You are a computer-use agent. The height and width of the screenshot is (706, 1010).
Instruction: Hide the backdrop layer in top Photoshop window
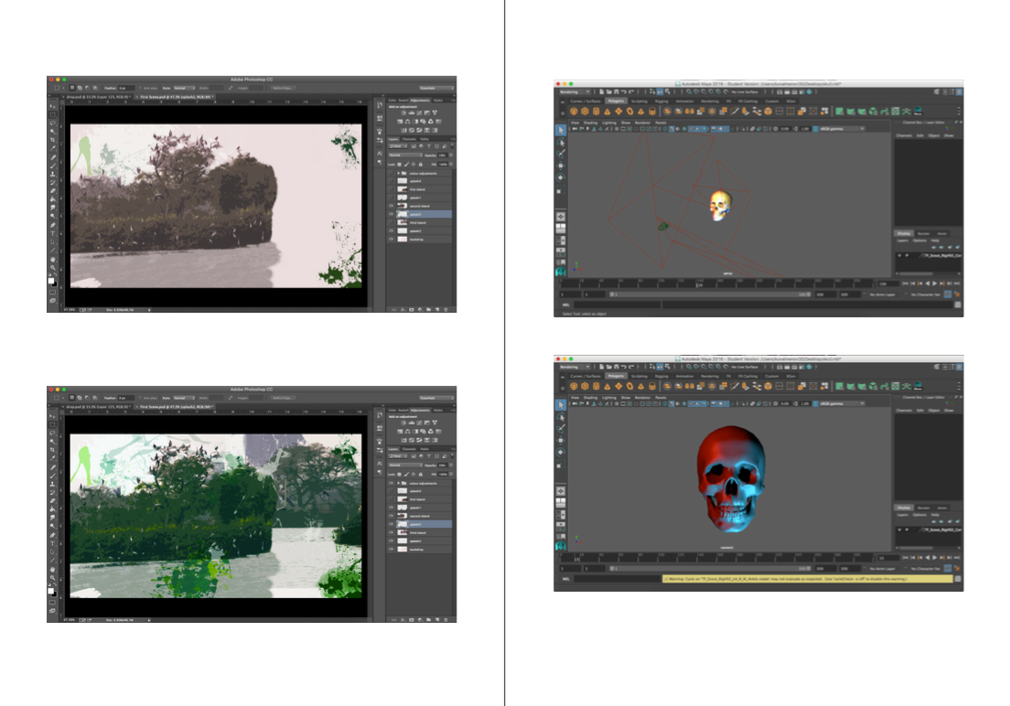click(x=391, y=239)
